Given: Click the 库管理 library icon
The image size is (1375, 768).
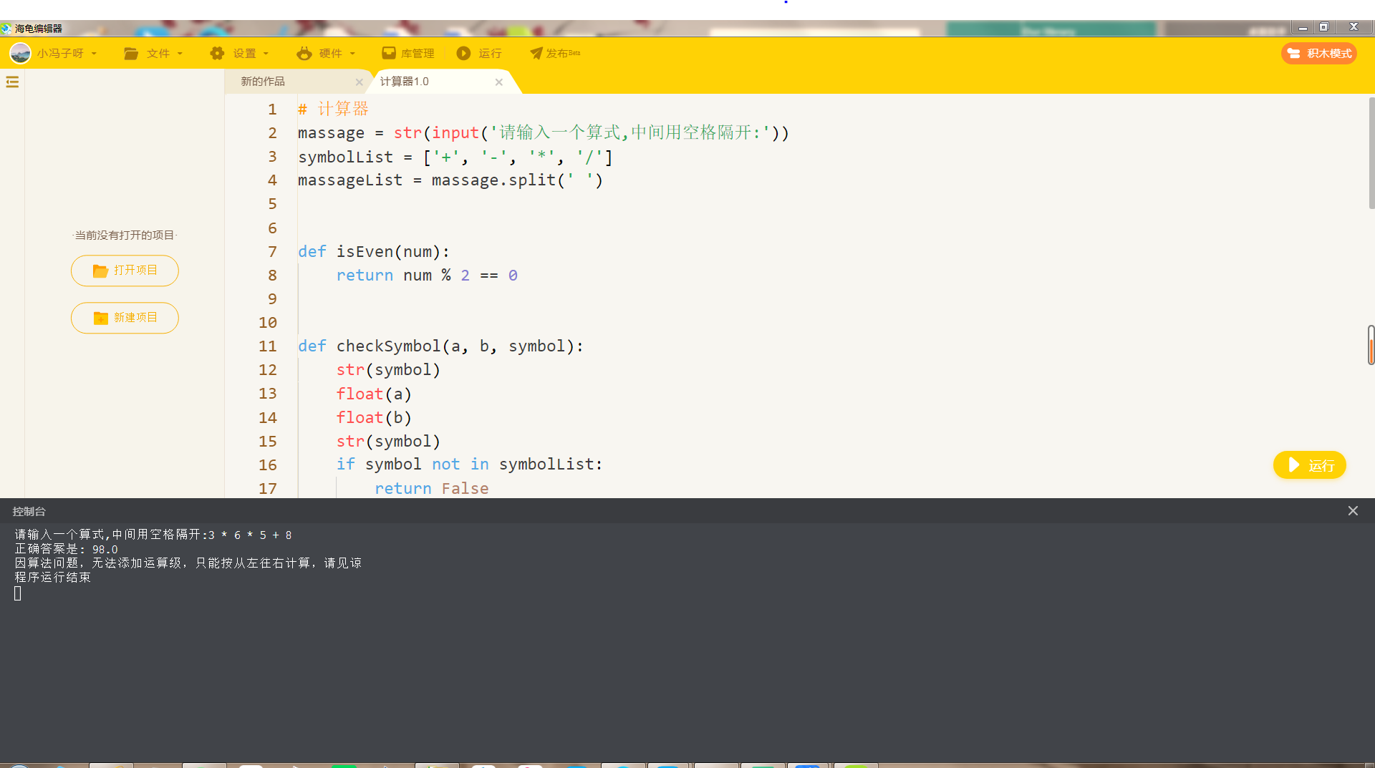Looking at the screenshot, I should [389, 53].
